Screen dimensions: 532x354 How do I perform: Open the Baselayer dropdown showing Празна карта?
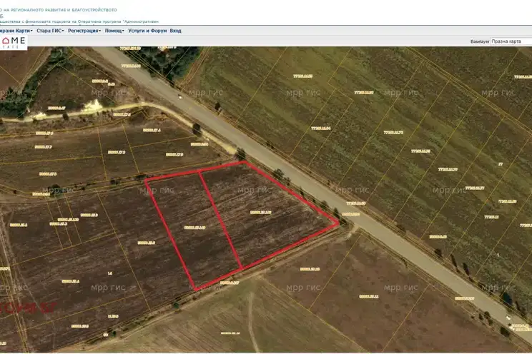pos(511,41)
